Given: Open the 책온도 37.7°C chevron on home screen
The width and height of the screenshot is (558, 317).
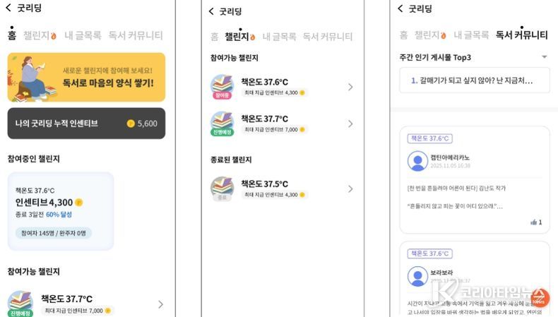Looking at the screenshot, I should point(160,304).
